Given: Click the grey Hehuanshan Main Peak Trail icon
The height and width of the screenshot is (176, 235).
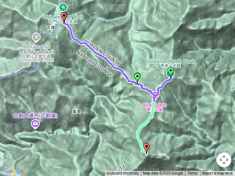Looking at the screenshot, I should click(x=36, y=37).
